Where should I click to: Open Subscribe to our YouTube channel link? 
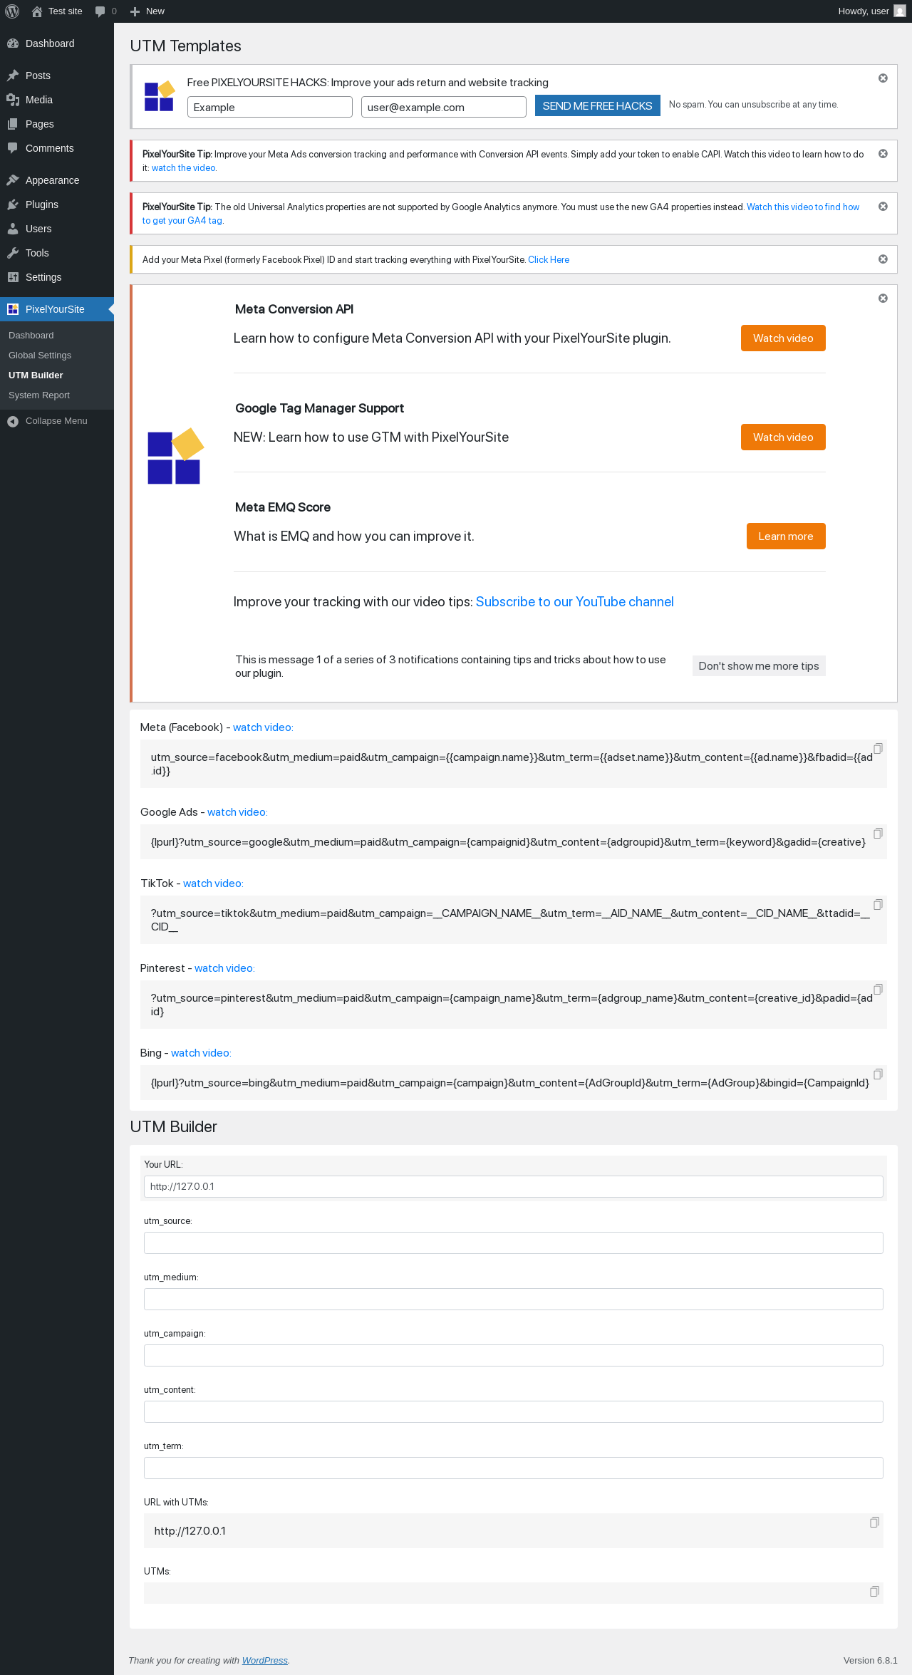coord(574,602)
